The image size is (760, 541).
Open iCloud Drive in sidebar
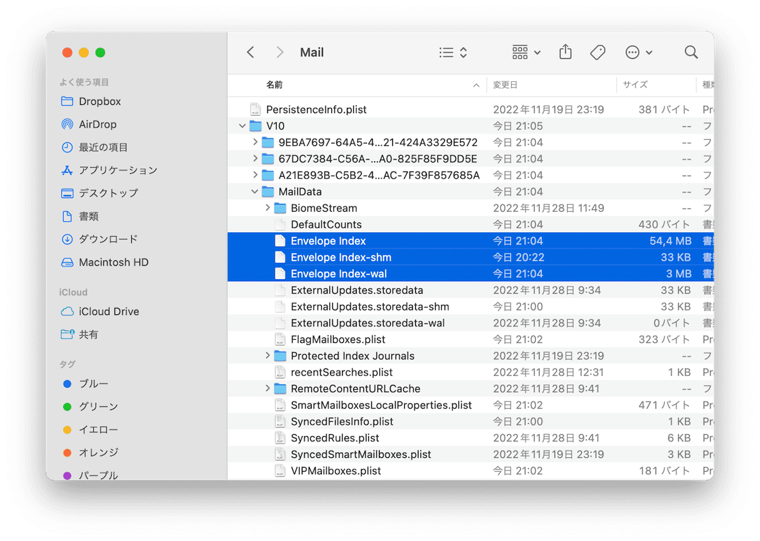click(x=109, y=311)
